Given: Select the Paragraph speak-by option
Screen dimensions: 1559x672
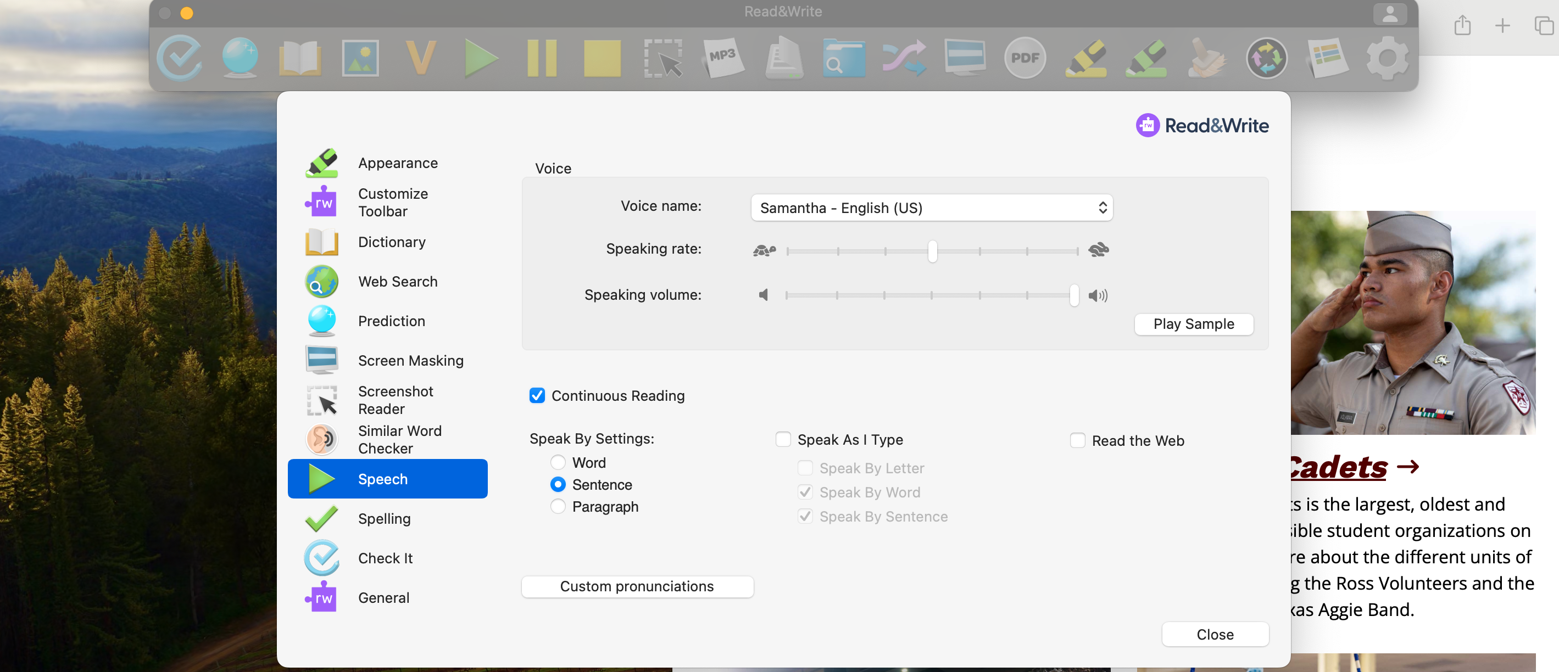Looking at the screenshot, I should tap(558, 506).
